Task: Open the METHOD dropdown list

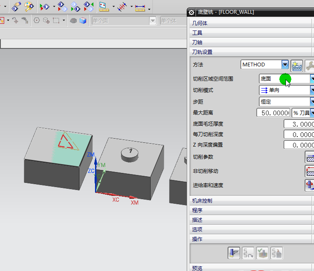Action: tap(285, 65)
